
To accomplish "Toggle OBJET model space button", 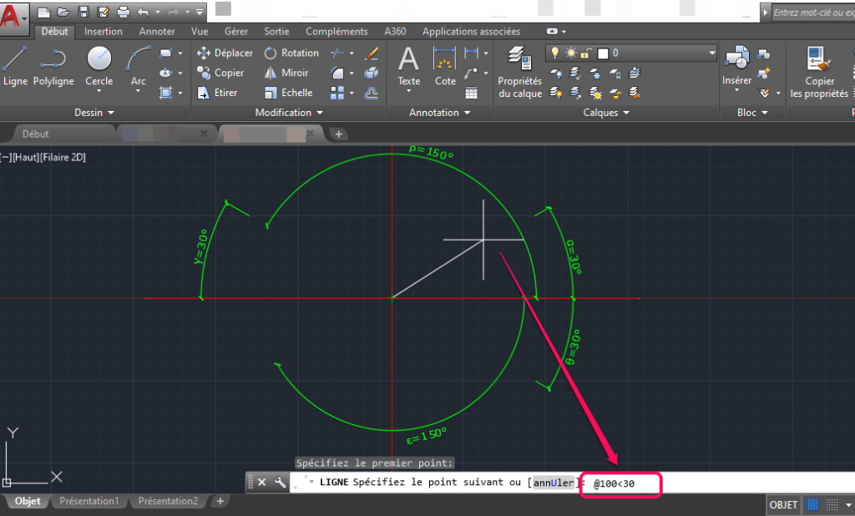I will tap(783, 504).
